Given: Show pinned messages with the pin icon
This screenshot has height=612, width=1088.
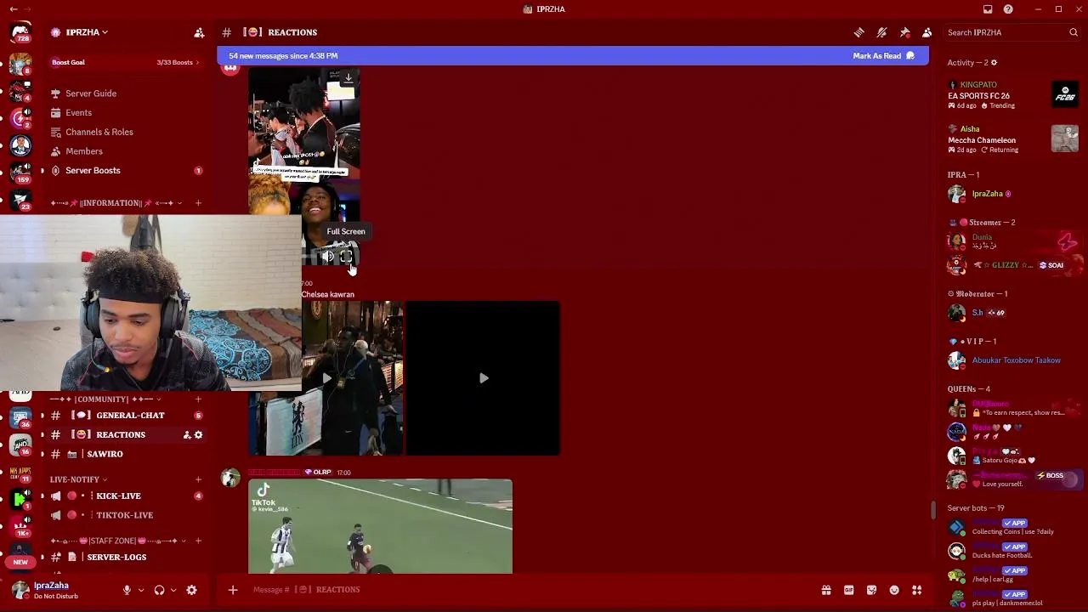Looking at the screenshot, I should (x=904, y=32).
